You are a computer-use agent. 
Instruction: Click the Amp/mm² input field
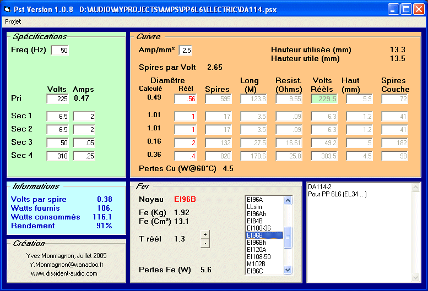pyautogui.click(x=185, y=51)
